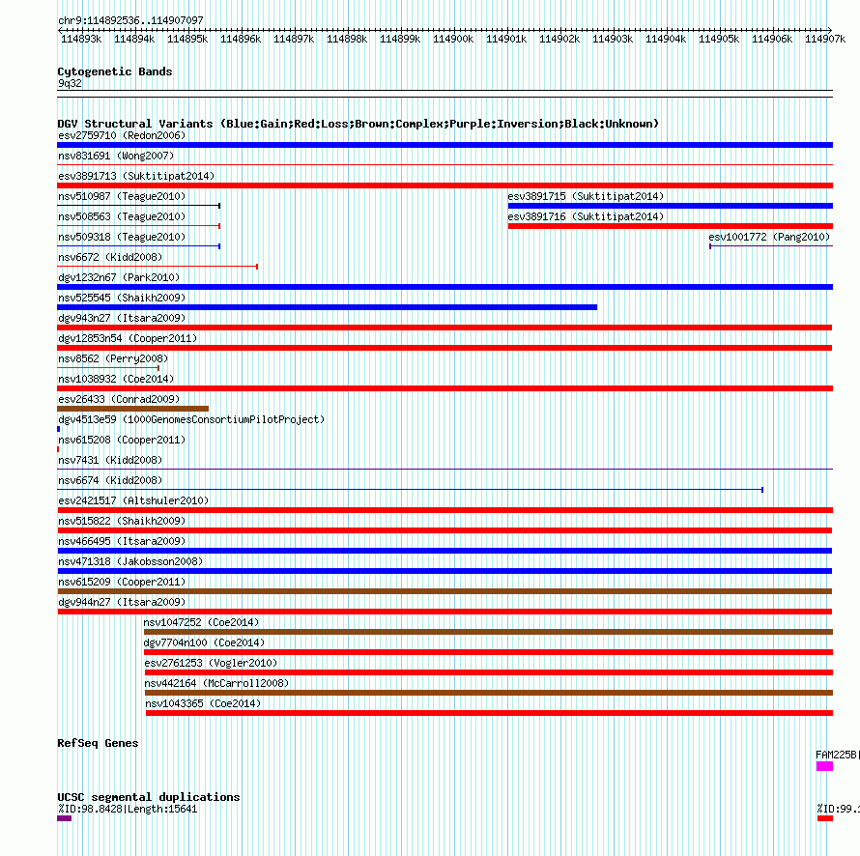Screen dimensions: 860x856
Task: Click the DGV Structural Variants track title
Action: coord(358,124)
